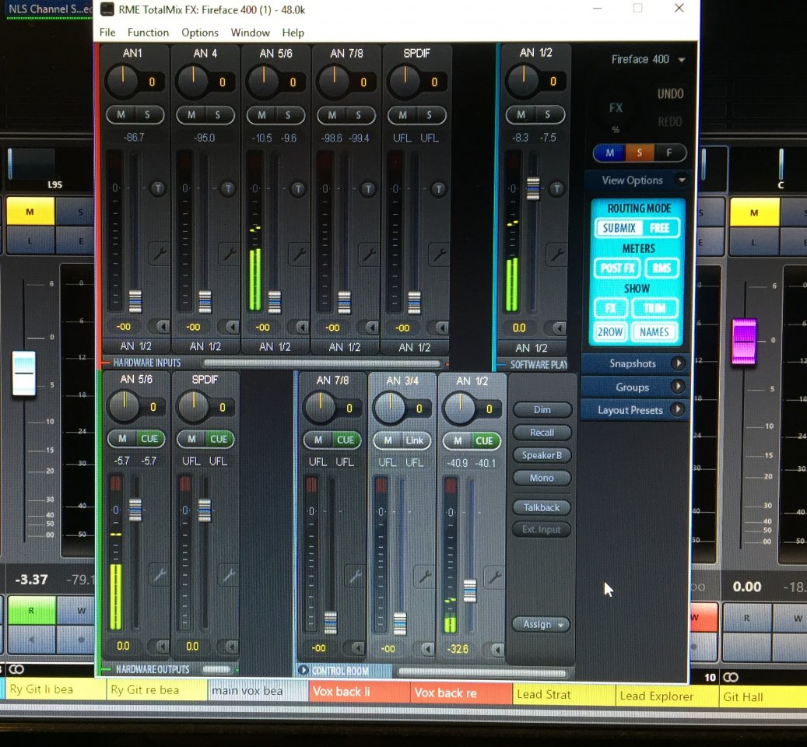Expand the Layout Presets section
Screen dimensions: 807x747
(678, 409)
